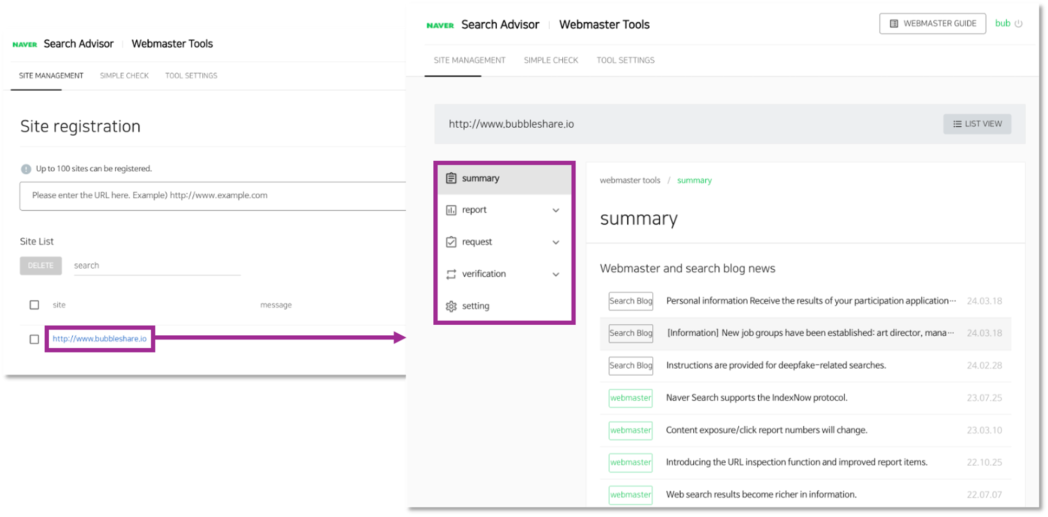Select summary in the left sidebar menu

(x=504, y=179)
